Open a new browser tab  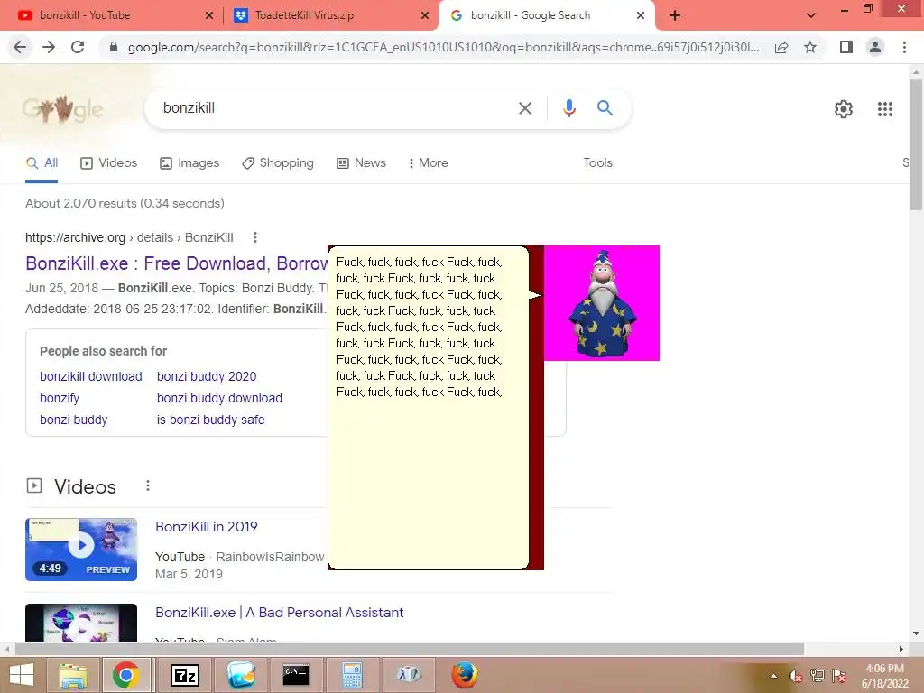675,15
